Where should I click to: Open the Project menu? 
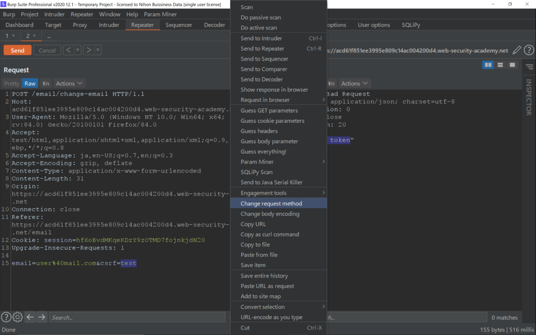pos(30,14)
